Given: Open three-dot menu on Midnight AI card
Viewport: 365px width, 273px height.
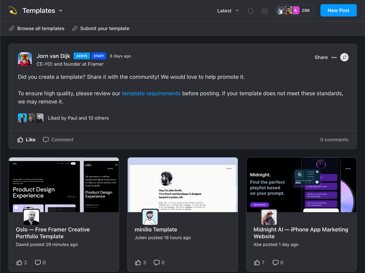Looking at the screenshot, I should tap(348, 169).
